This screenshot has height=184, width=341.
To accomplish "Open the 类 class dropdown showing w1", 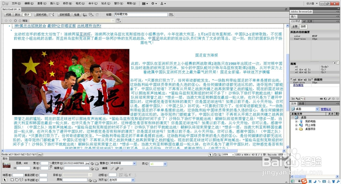I will [x=165, y=164].
